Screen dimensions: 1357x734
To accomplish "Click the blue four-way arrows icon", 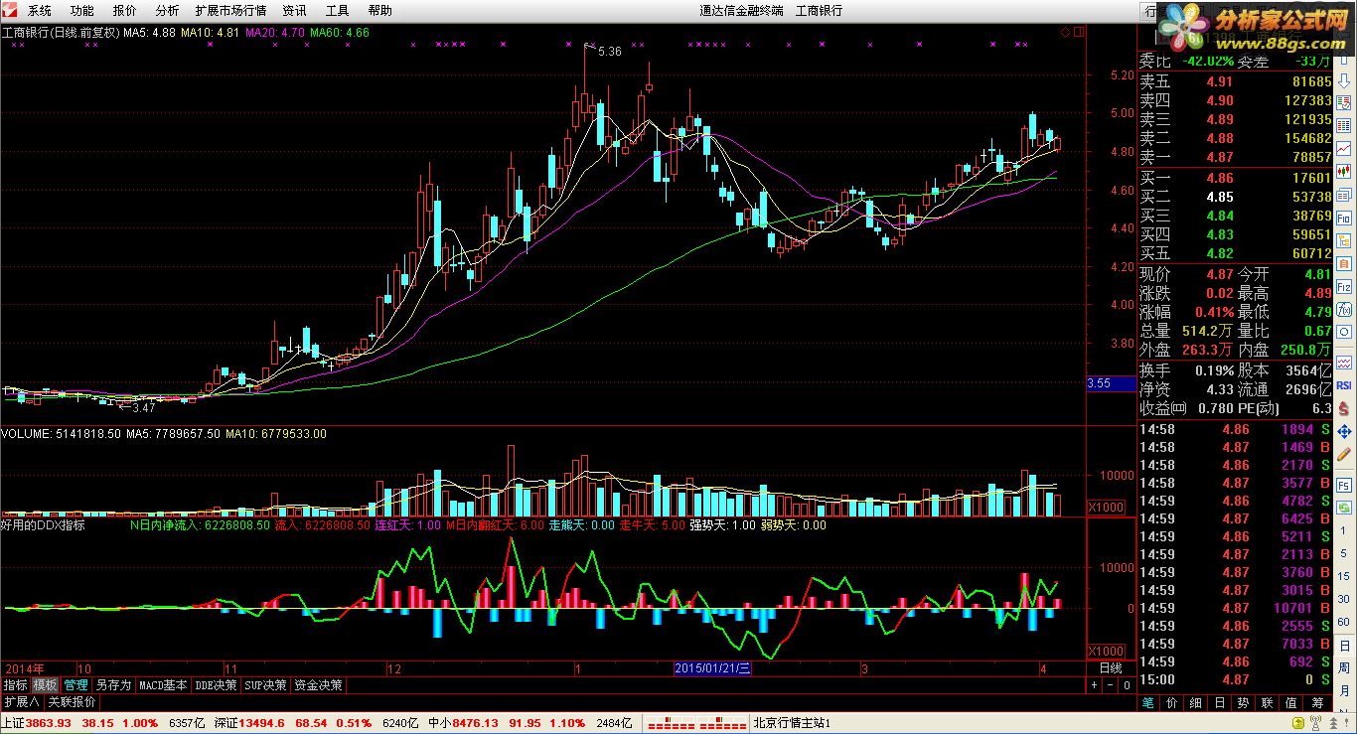I will coord(1344,431).
